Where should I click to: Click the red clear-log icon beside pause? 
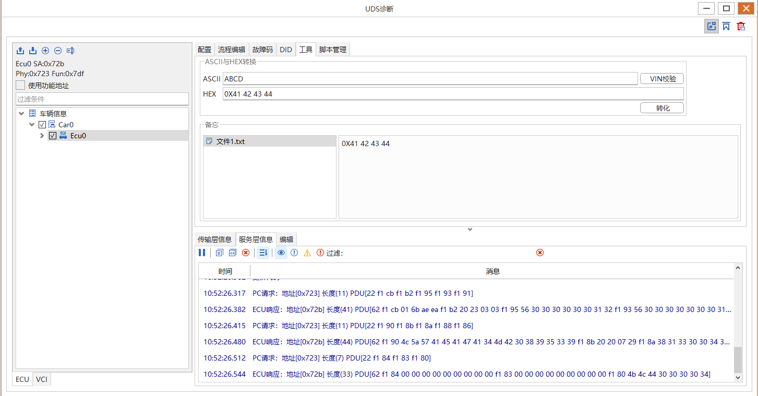246,253
